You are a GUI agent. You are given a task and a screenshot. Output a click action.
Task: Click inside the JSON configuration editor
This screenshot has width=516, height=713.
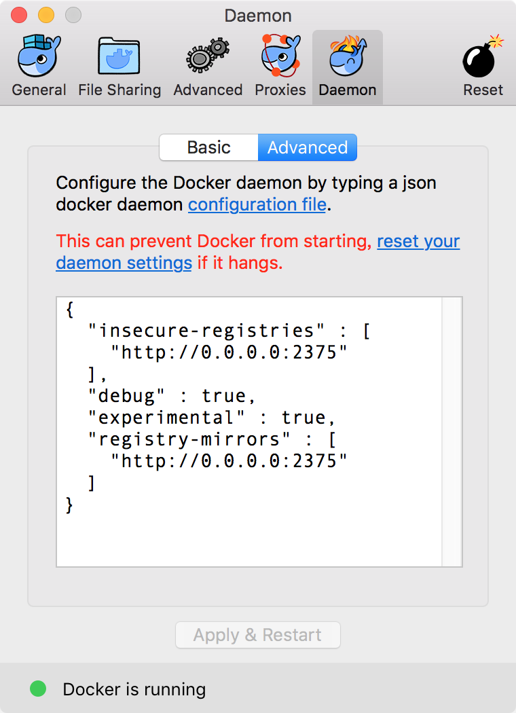tap(248, 431)
